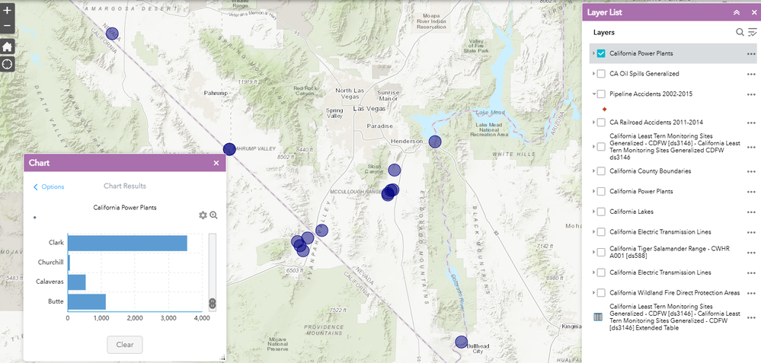The width and height of the screenshot is (761, 363).
Task: Show the California County Boundaries layer
Action: [x=601, y=171]
